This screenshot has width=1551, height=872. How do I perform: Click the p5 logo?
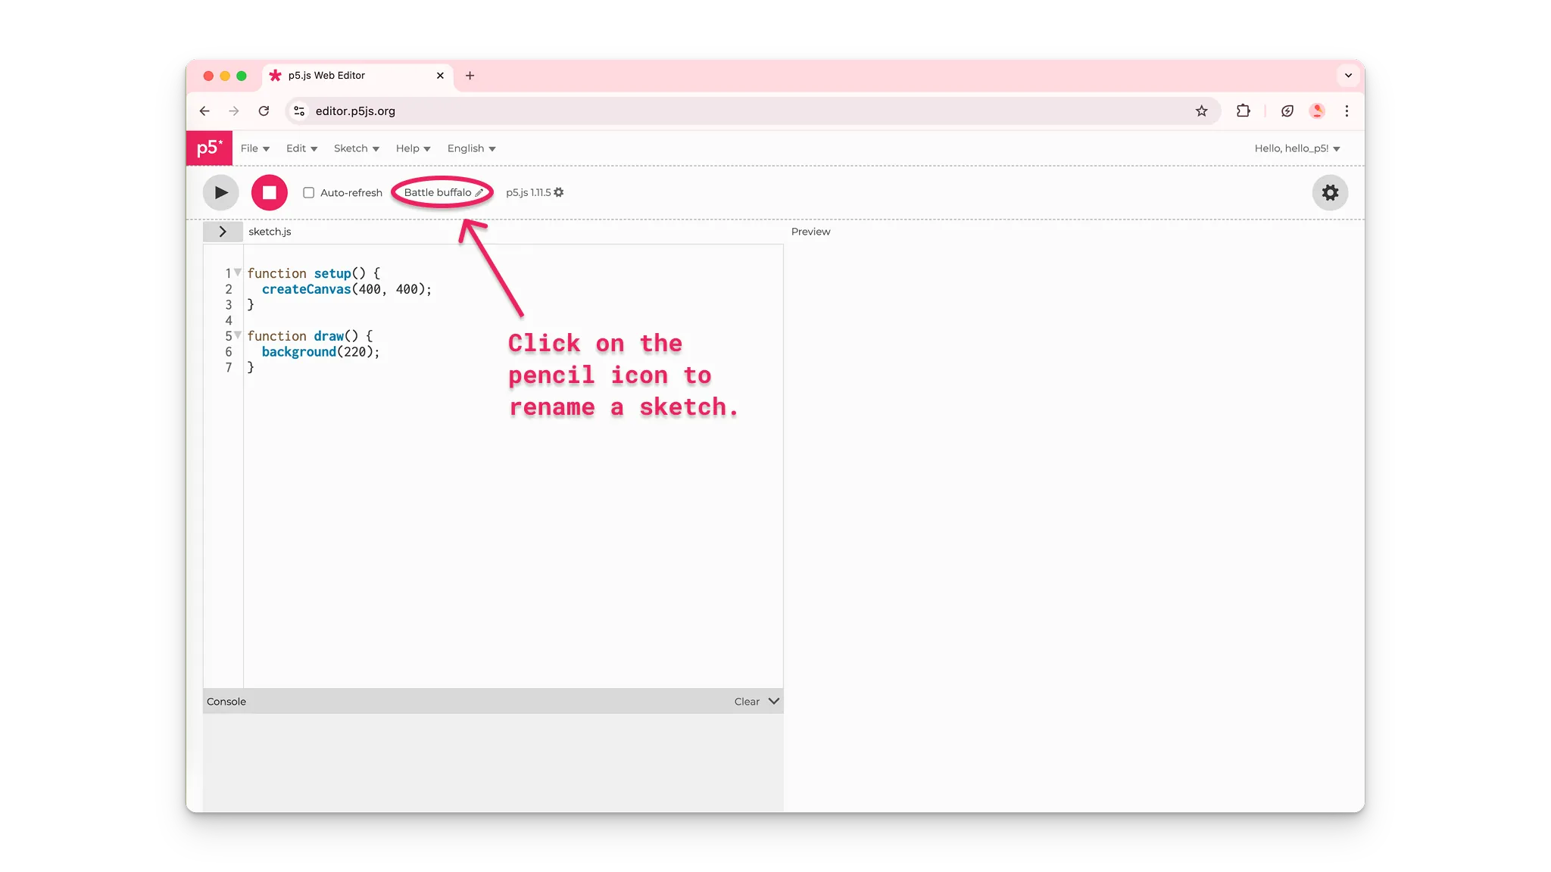click(209, 148)
